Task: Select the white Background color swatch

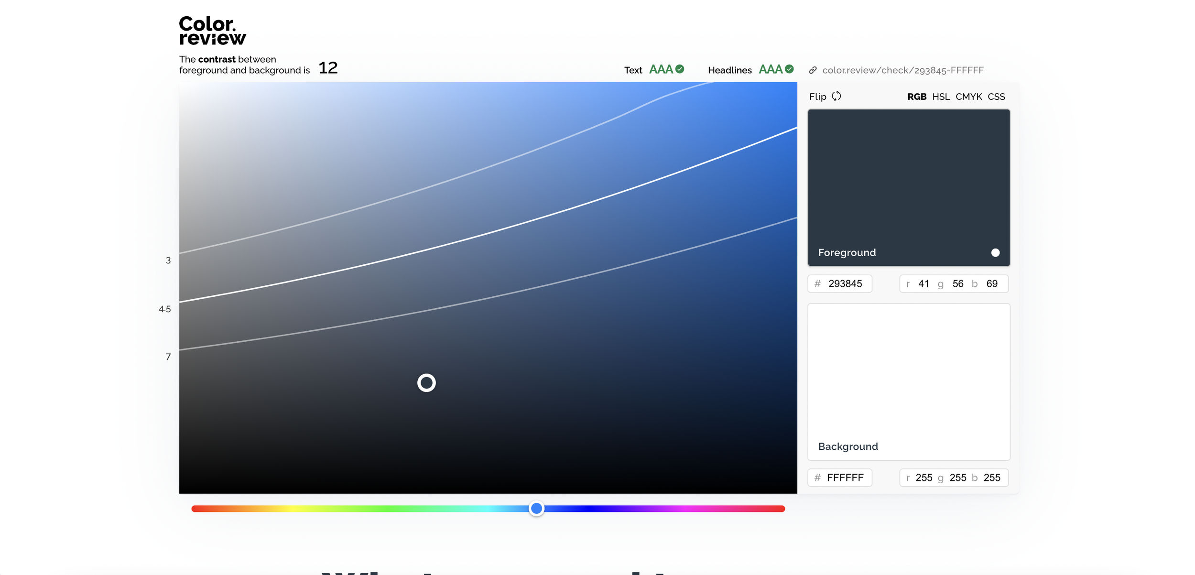Action: click(908, 378)
